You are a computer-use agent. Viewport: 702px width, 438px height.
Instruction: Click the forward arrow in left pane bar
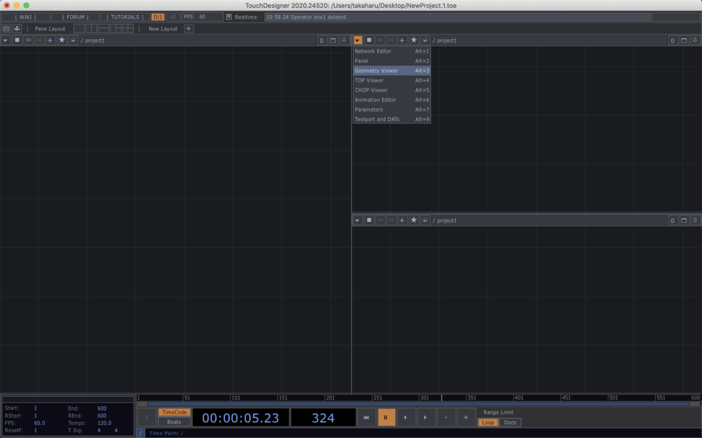point(39,40)
